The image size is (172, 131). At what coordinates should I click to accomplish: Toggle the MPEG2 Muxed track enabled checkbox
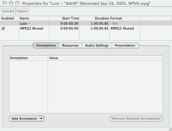[3, 29]
